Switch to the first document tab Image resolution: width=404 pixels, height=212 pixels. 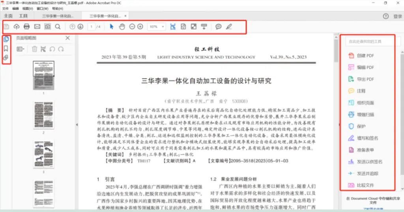[58, 16]
